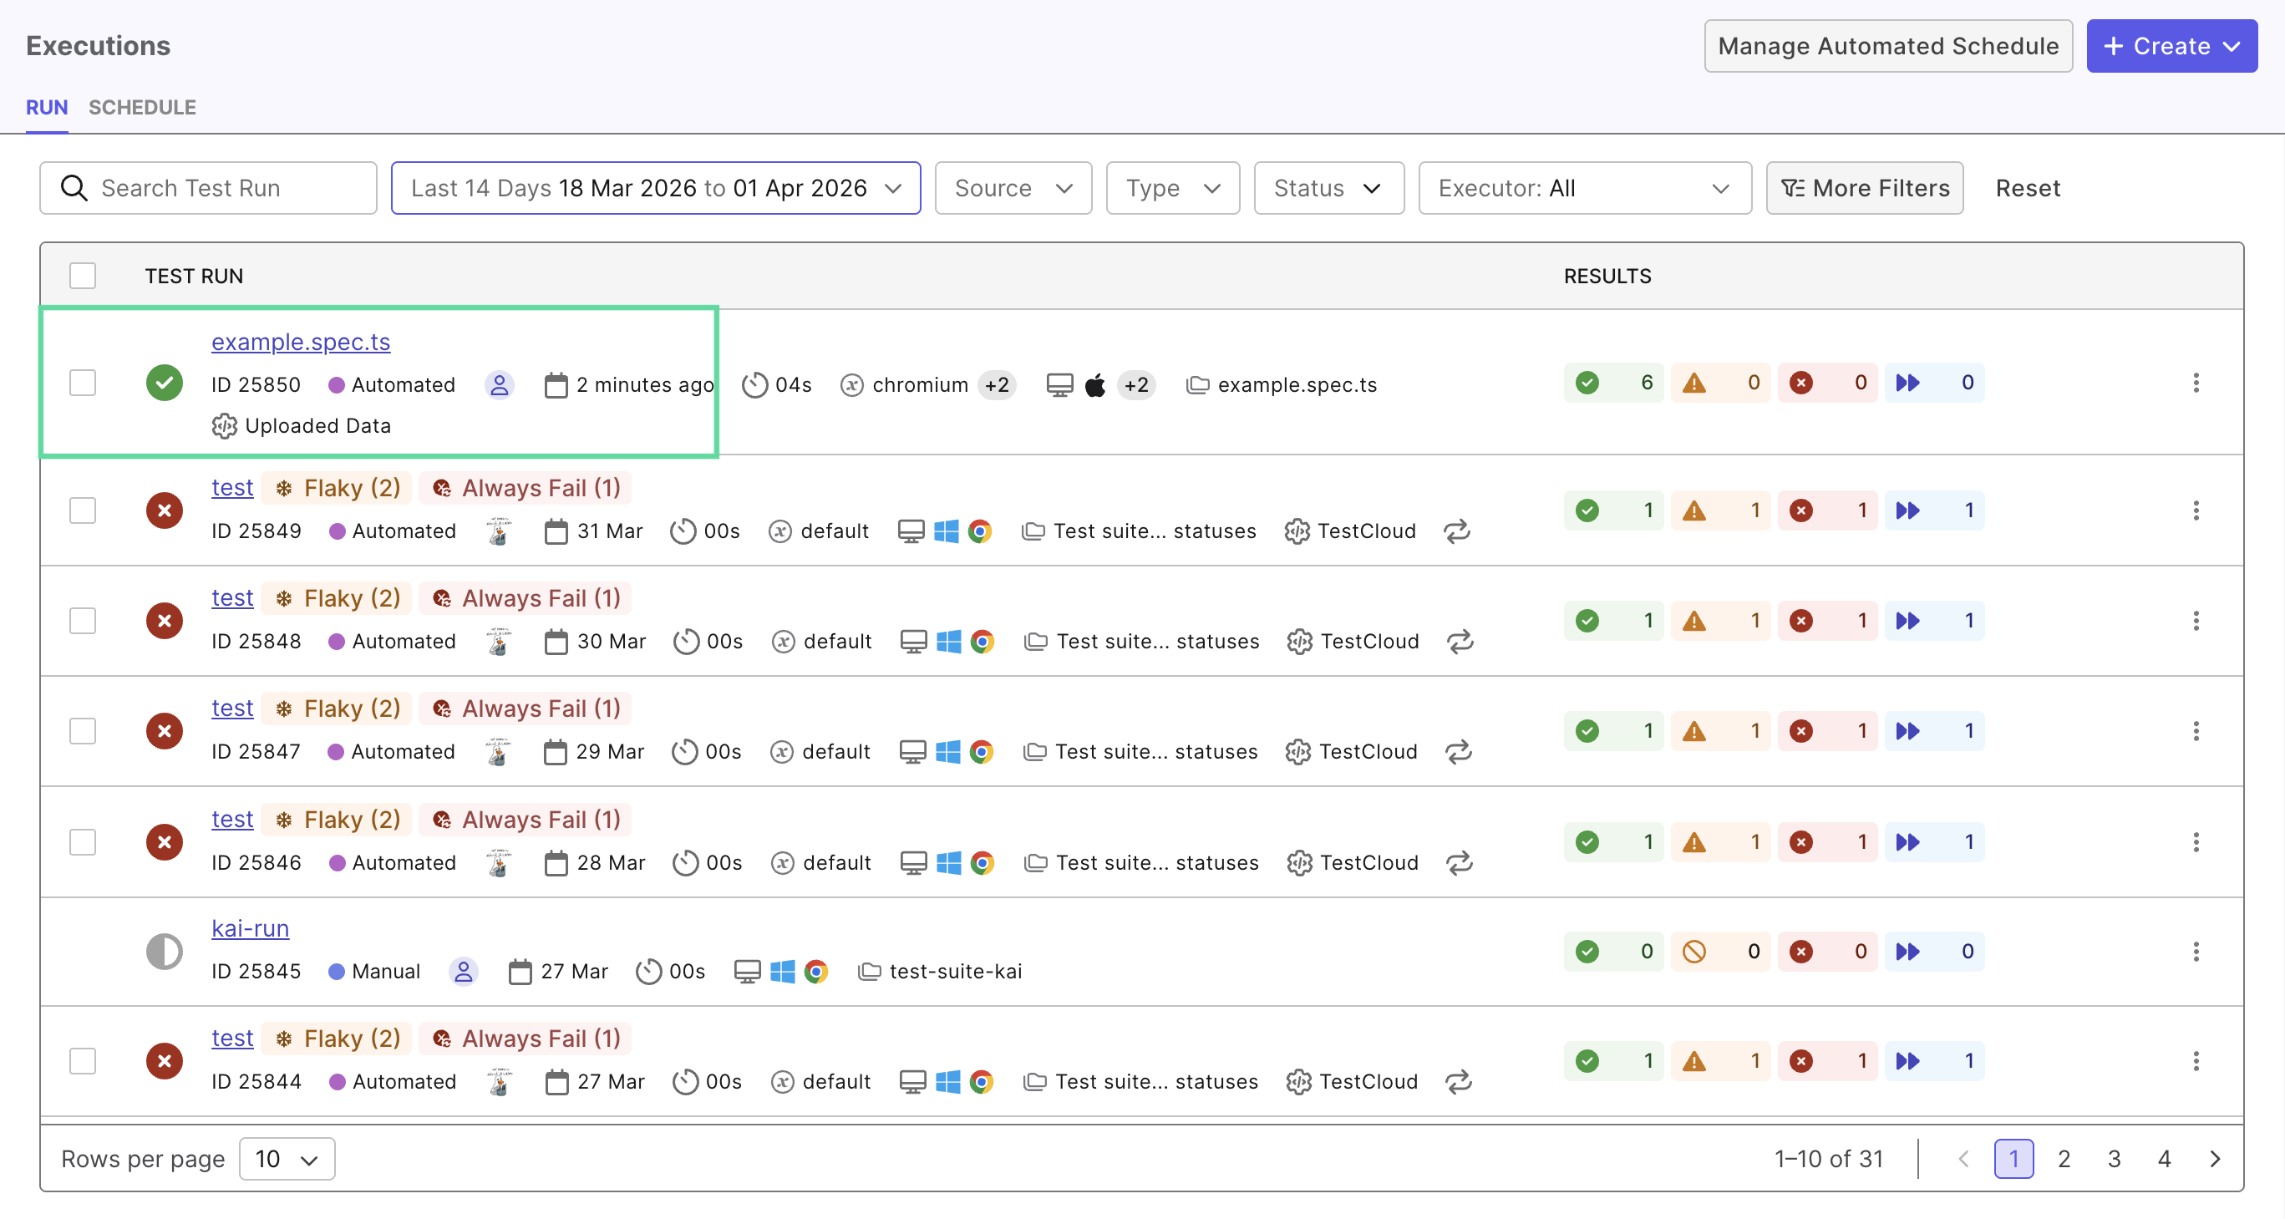This screenshot has width=2285, height=1219.
Task: Click Chrome browser icon on ID 25844 row
Action: pos(981,1080)
